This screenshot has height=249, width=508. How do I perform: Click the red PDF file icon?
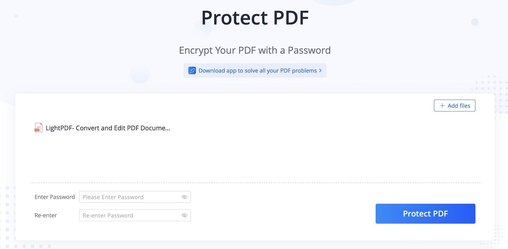point(39,128)
